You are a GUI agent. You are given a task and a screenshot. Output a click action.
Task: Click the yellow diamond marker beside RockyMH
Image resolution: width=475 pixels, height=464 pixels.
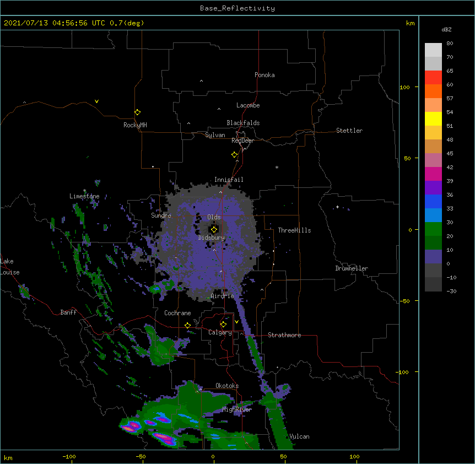137,112
